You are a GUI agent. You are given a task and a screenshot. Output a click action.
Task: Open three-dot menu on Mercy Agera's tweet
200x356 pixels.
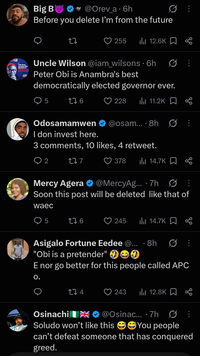tap(189, 183)
